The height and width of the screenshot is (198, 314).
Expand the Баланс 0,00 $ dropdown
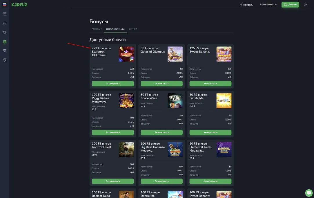coord(268,5)
